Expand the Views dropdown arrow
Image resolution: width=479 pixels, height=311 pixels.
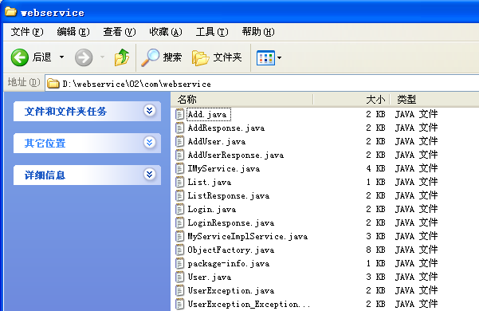pyautogui.click(x=279, y=57)
